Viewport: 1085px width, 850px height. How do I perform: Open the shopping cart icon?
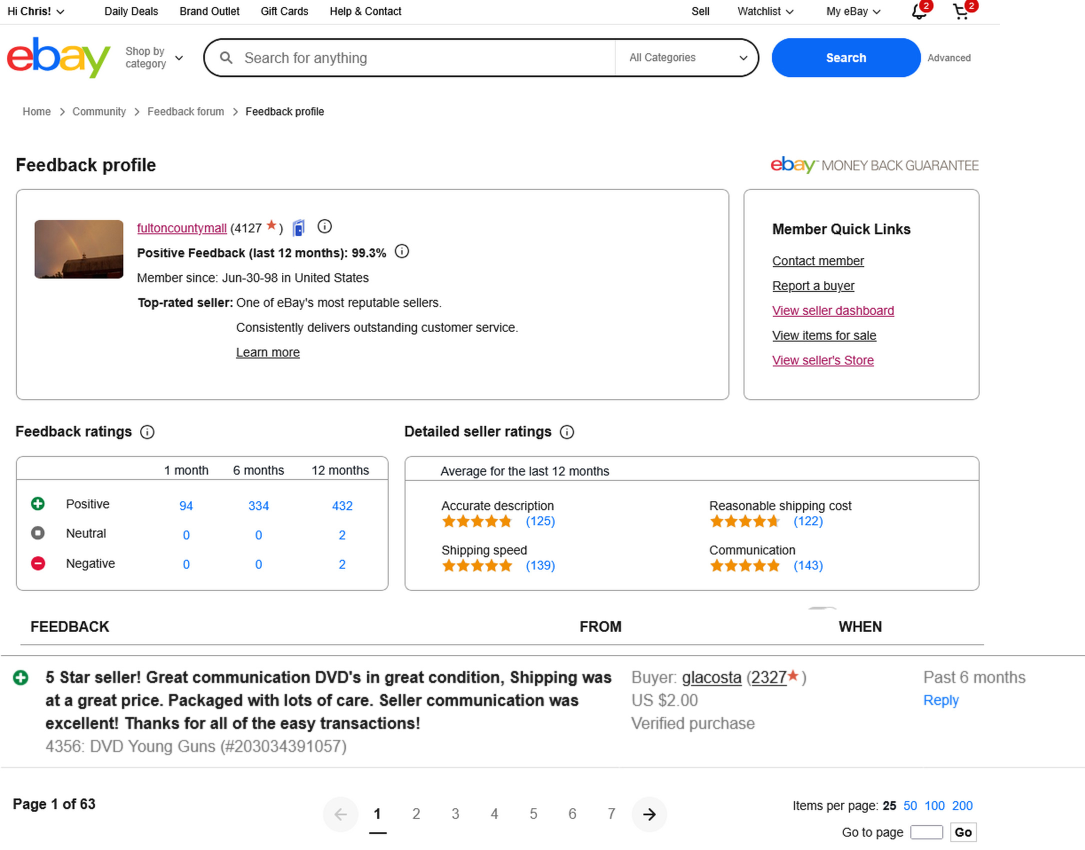(x=960, y=12)
